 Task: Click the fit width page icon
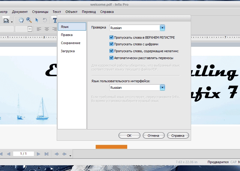coord(6,20)
